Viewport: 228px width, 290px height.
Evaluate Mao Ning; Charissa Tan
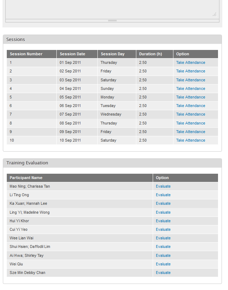[x=163, y=186]
